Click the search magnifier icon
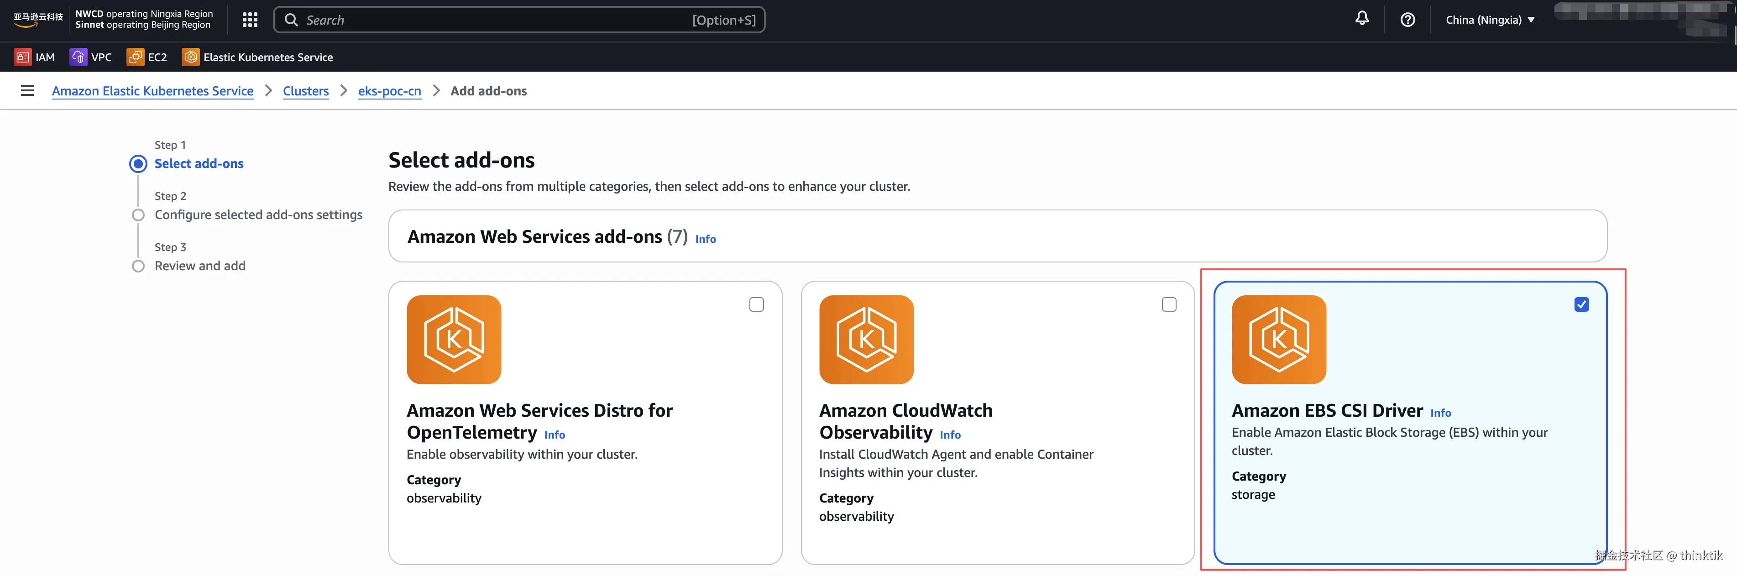The image size is (1737, 576). coord(291,20)
